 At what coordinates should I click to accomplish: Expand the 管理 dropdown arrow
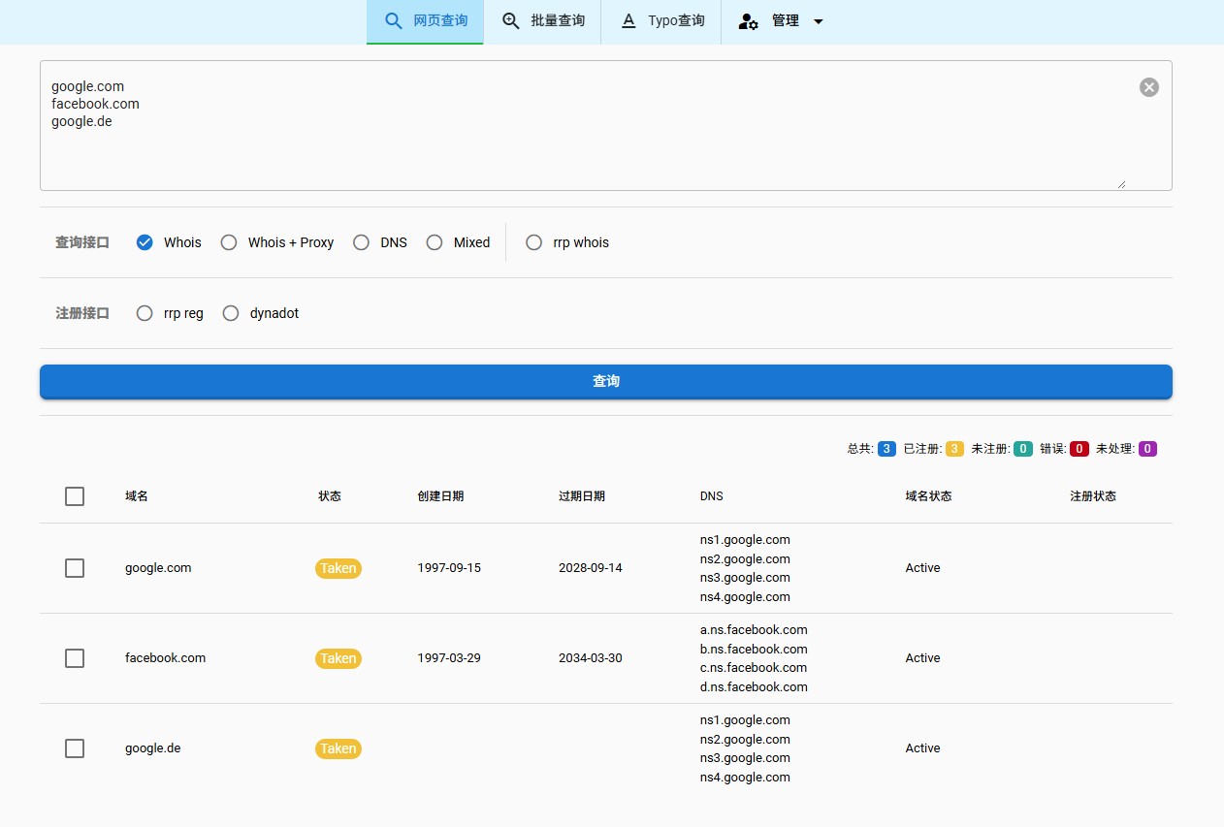click(x=818, y=21)
